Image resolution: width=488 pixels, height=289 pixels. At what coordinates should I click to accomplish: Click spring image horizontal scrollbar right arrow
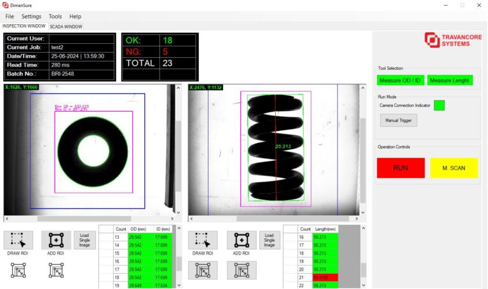[x=356, y=218]
